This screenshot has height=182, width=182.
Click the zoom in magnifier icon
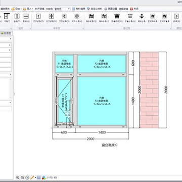pyautogui.click(x=18, y=177)
